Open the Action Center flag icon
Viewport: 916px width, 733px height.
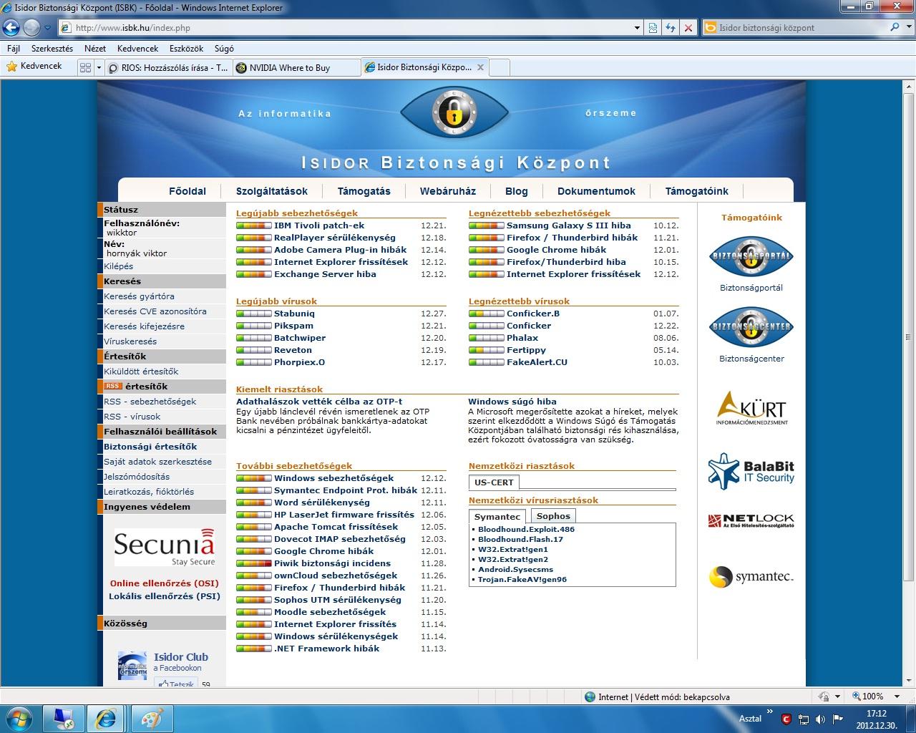[x=837, y=719]
